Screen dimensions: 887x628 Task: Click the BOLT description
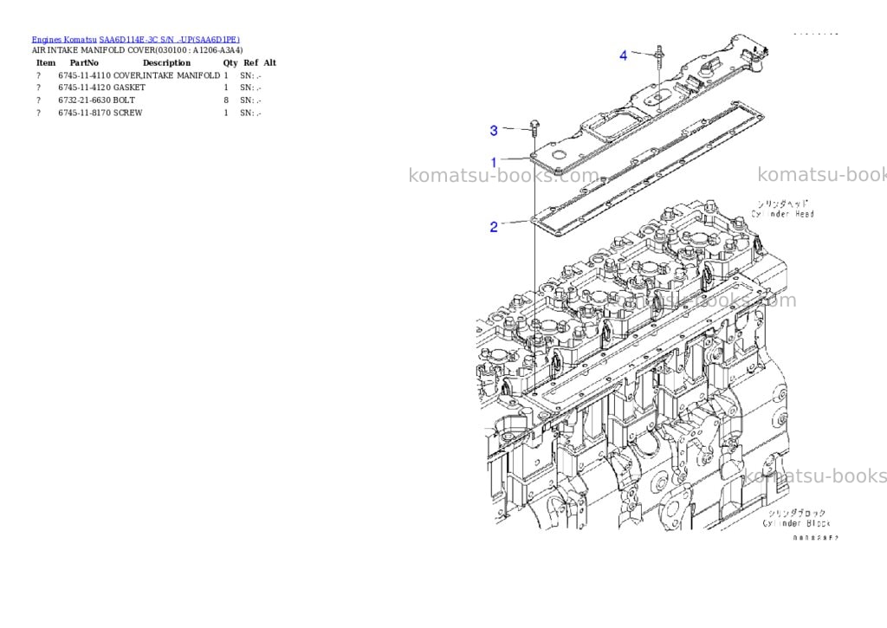click(124, 100)
